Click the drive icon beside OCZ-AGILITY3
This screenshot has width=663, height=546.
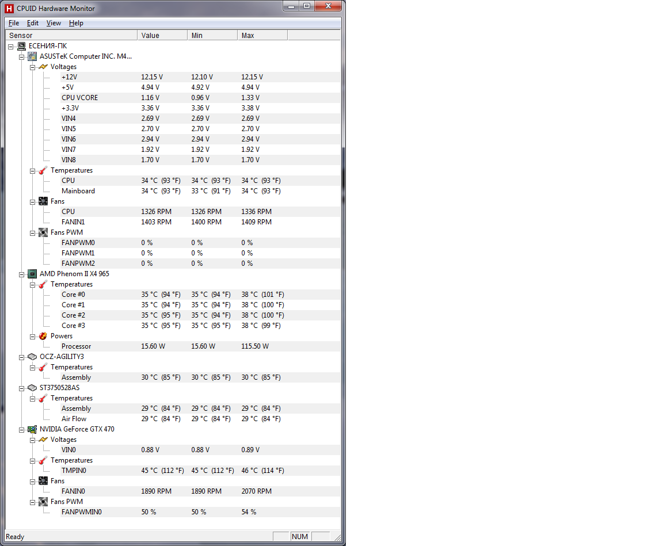[32, 357]
